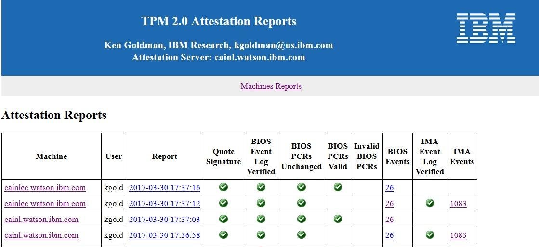Image resolution: width=539 pixels, height=247 pixels.
Task: Click BIOS Event Log Verified checkmark, 17:36:58 row
Action: 261,234
